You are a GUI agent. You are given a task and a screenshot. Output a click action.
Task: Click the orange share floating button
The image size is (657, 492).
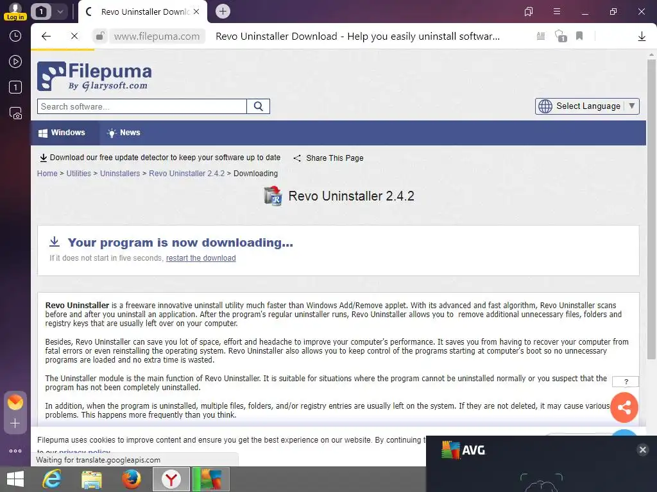click(x=624, y=407)
